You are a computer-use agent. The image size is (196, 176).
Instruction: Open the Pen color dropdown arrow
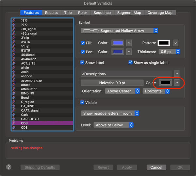pos(129,52)
